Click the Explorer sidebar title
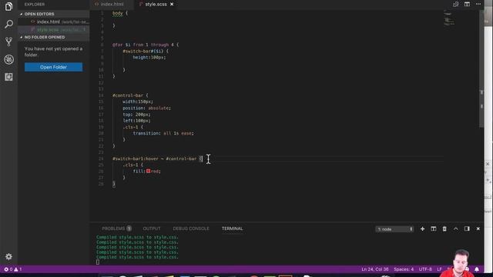 35,5
